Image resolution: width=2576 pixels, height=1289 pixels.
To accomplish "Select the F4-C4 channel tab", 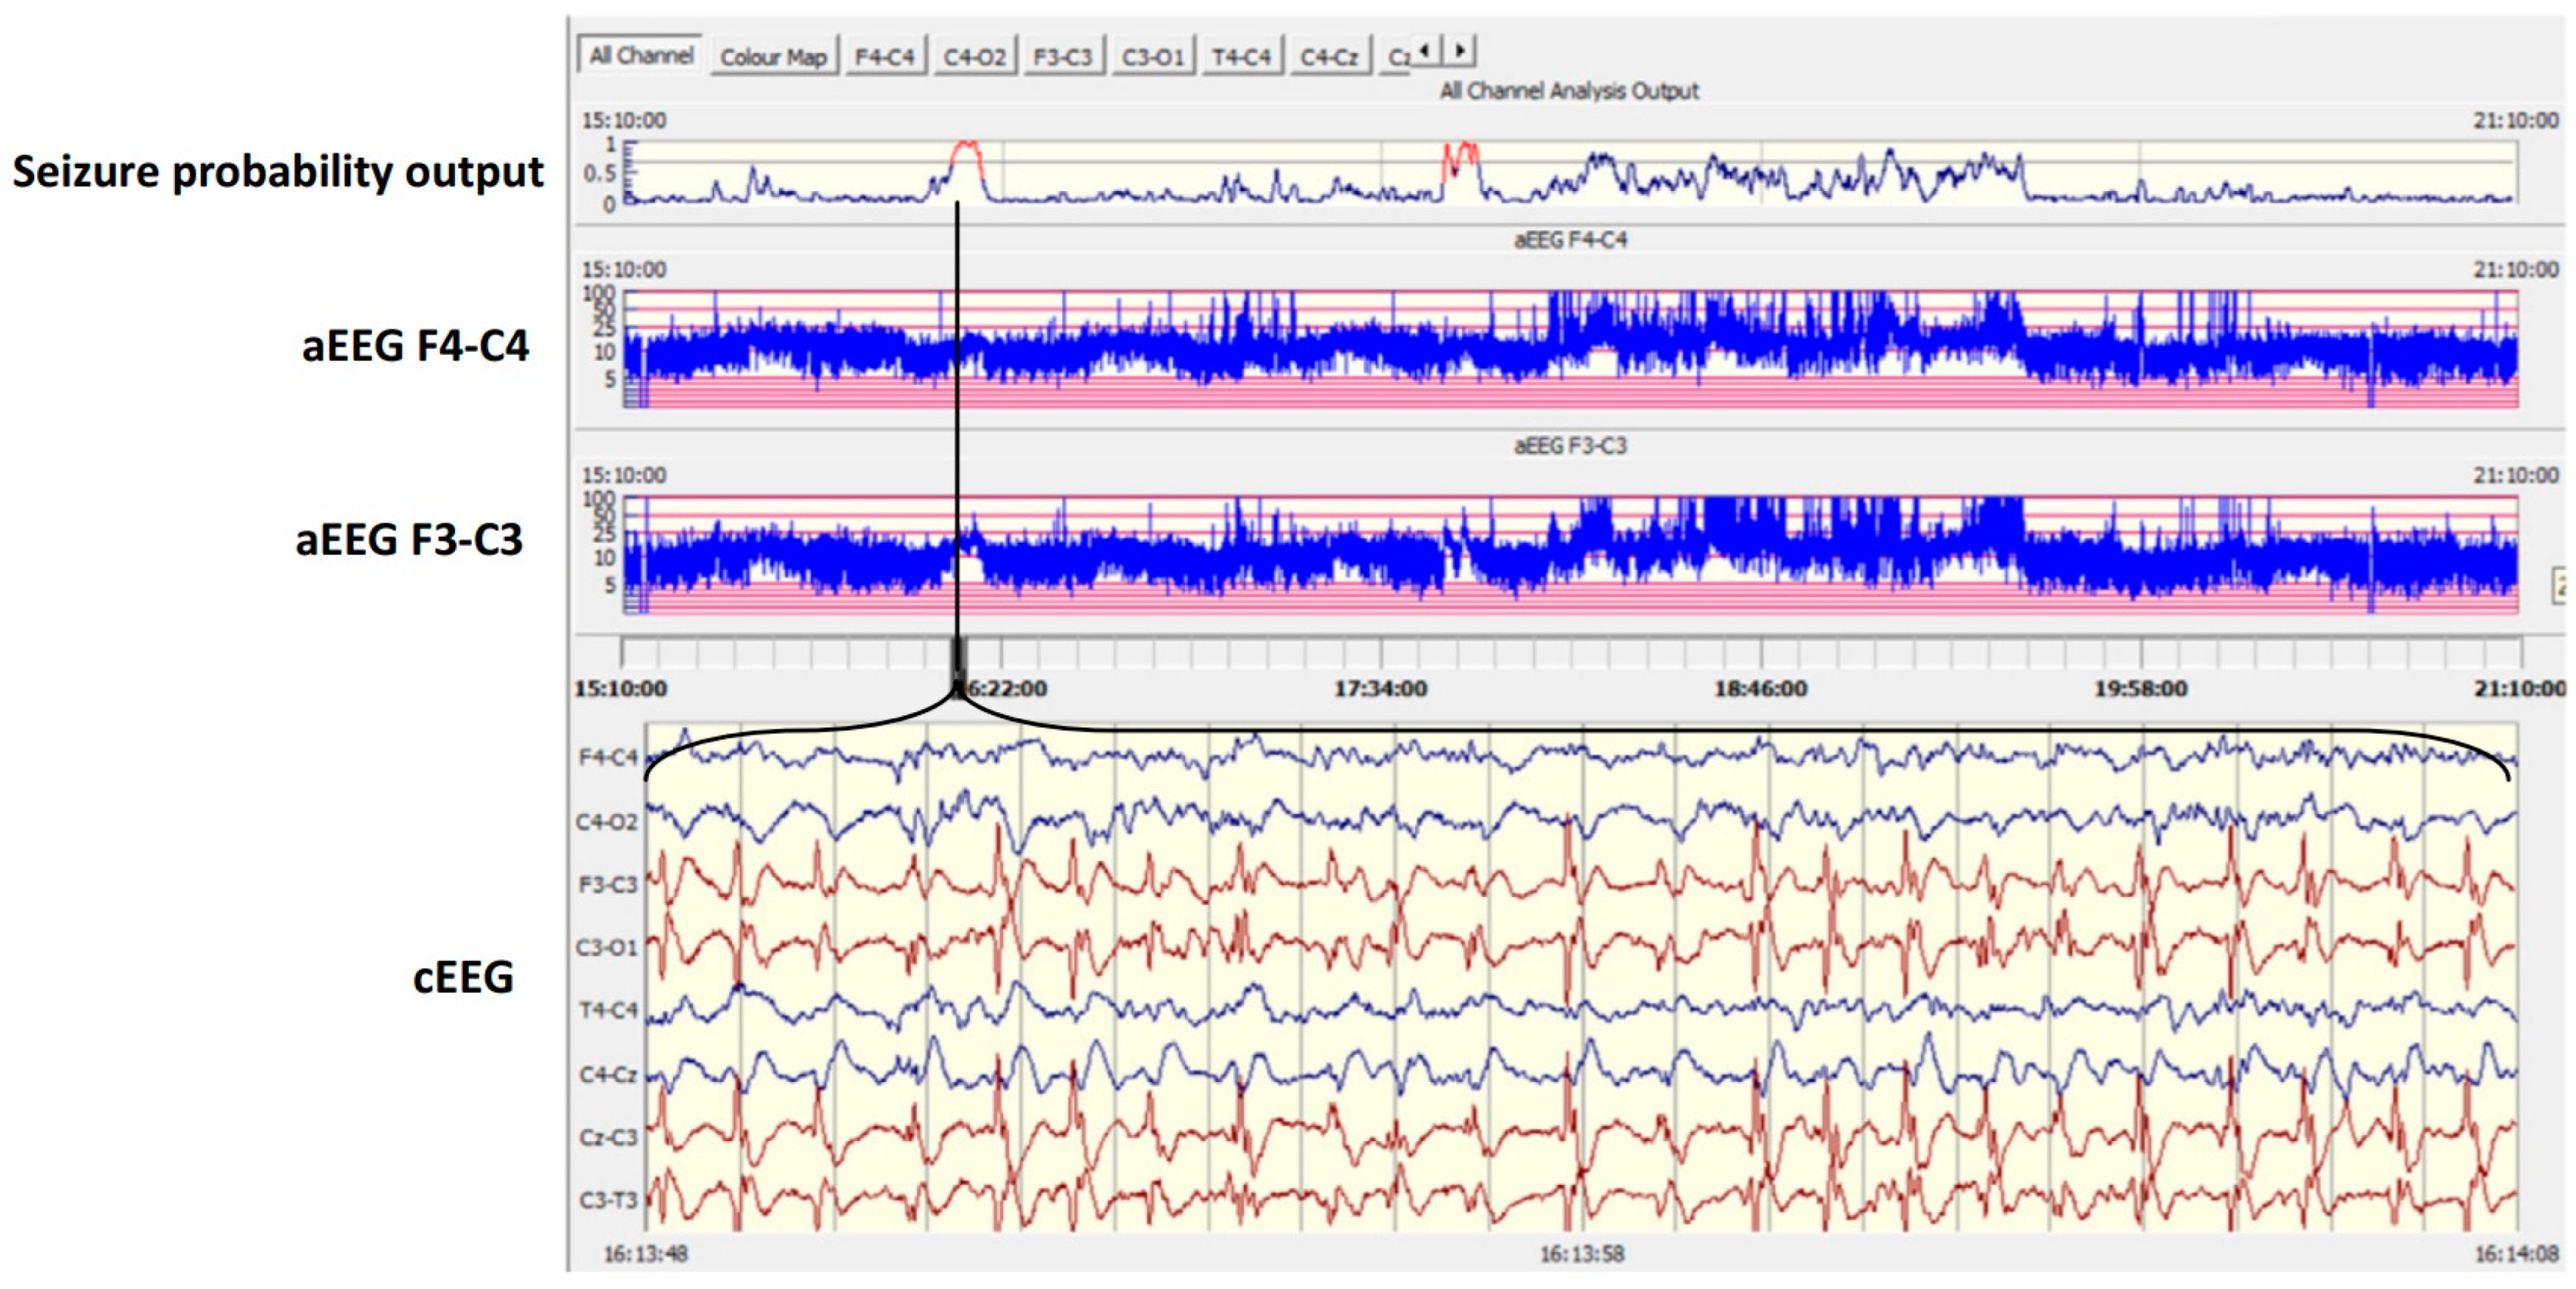I will (884, 57).
